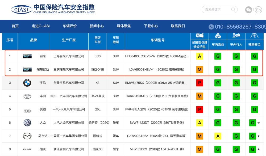This screenshot has height=156, width=266.
Task: Click the C-IASI logo
Action: pyautogui.click(x=22, y=9)
